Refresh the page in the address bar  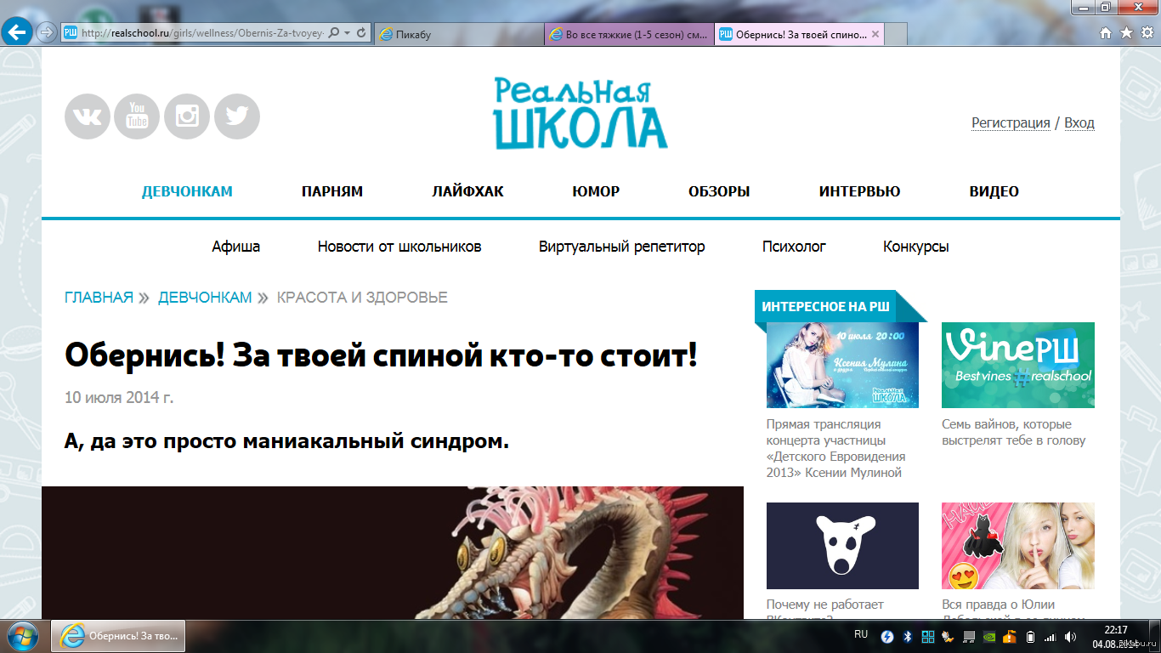[x=361, y=33]
